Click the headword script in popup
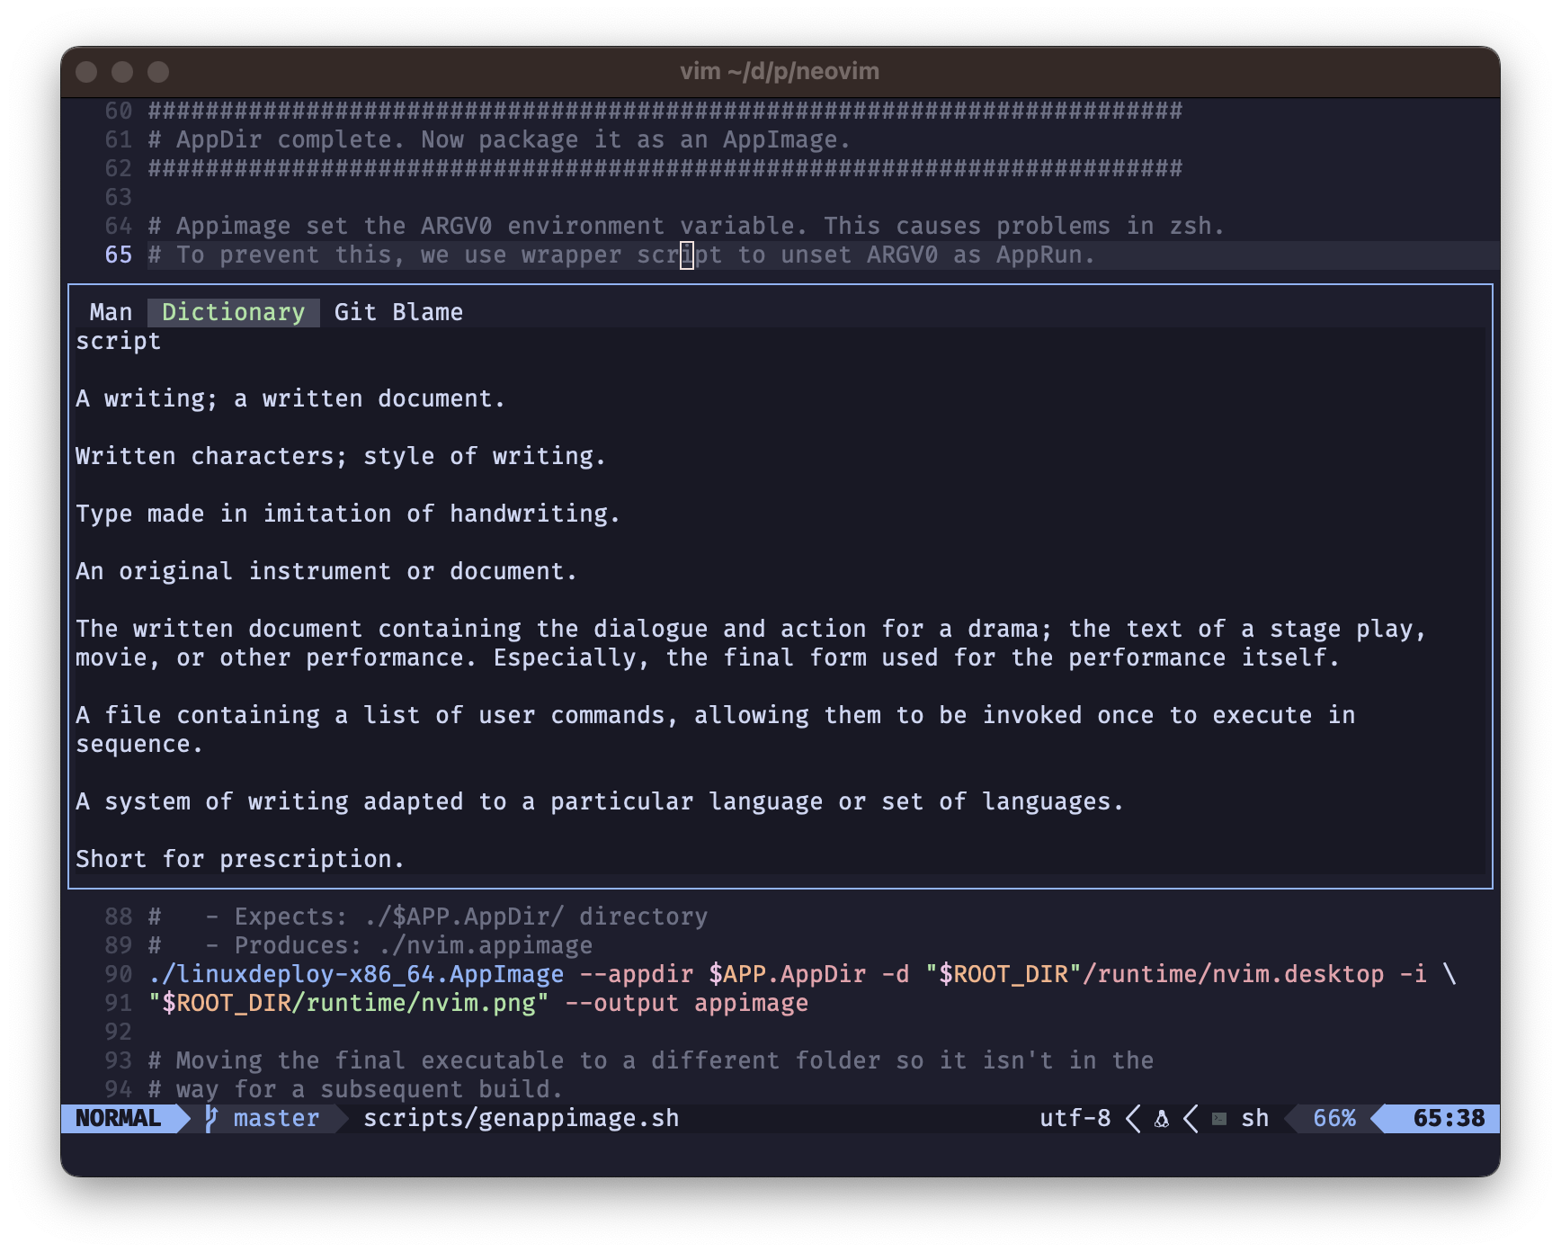 (x=118, y=341)
